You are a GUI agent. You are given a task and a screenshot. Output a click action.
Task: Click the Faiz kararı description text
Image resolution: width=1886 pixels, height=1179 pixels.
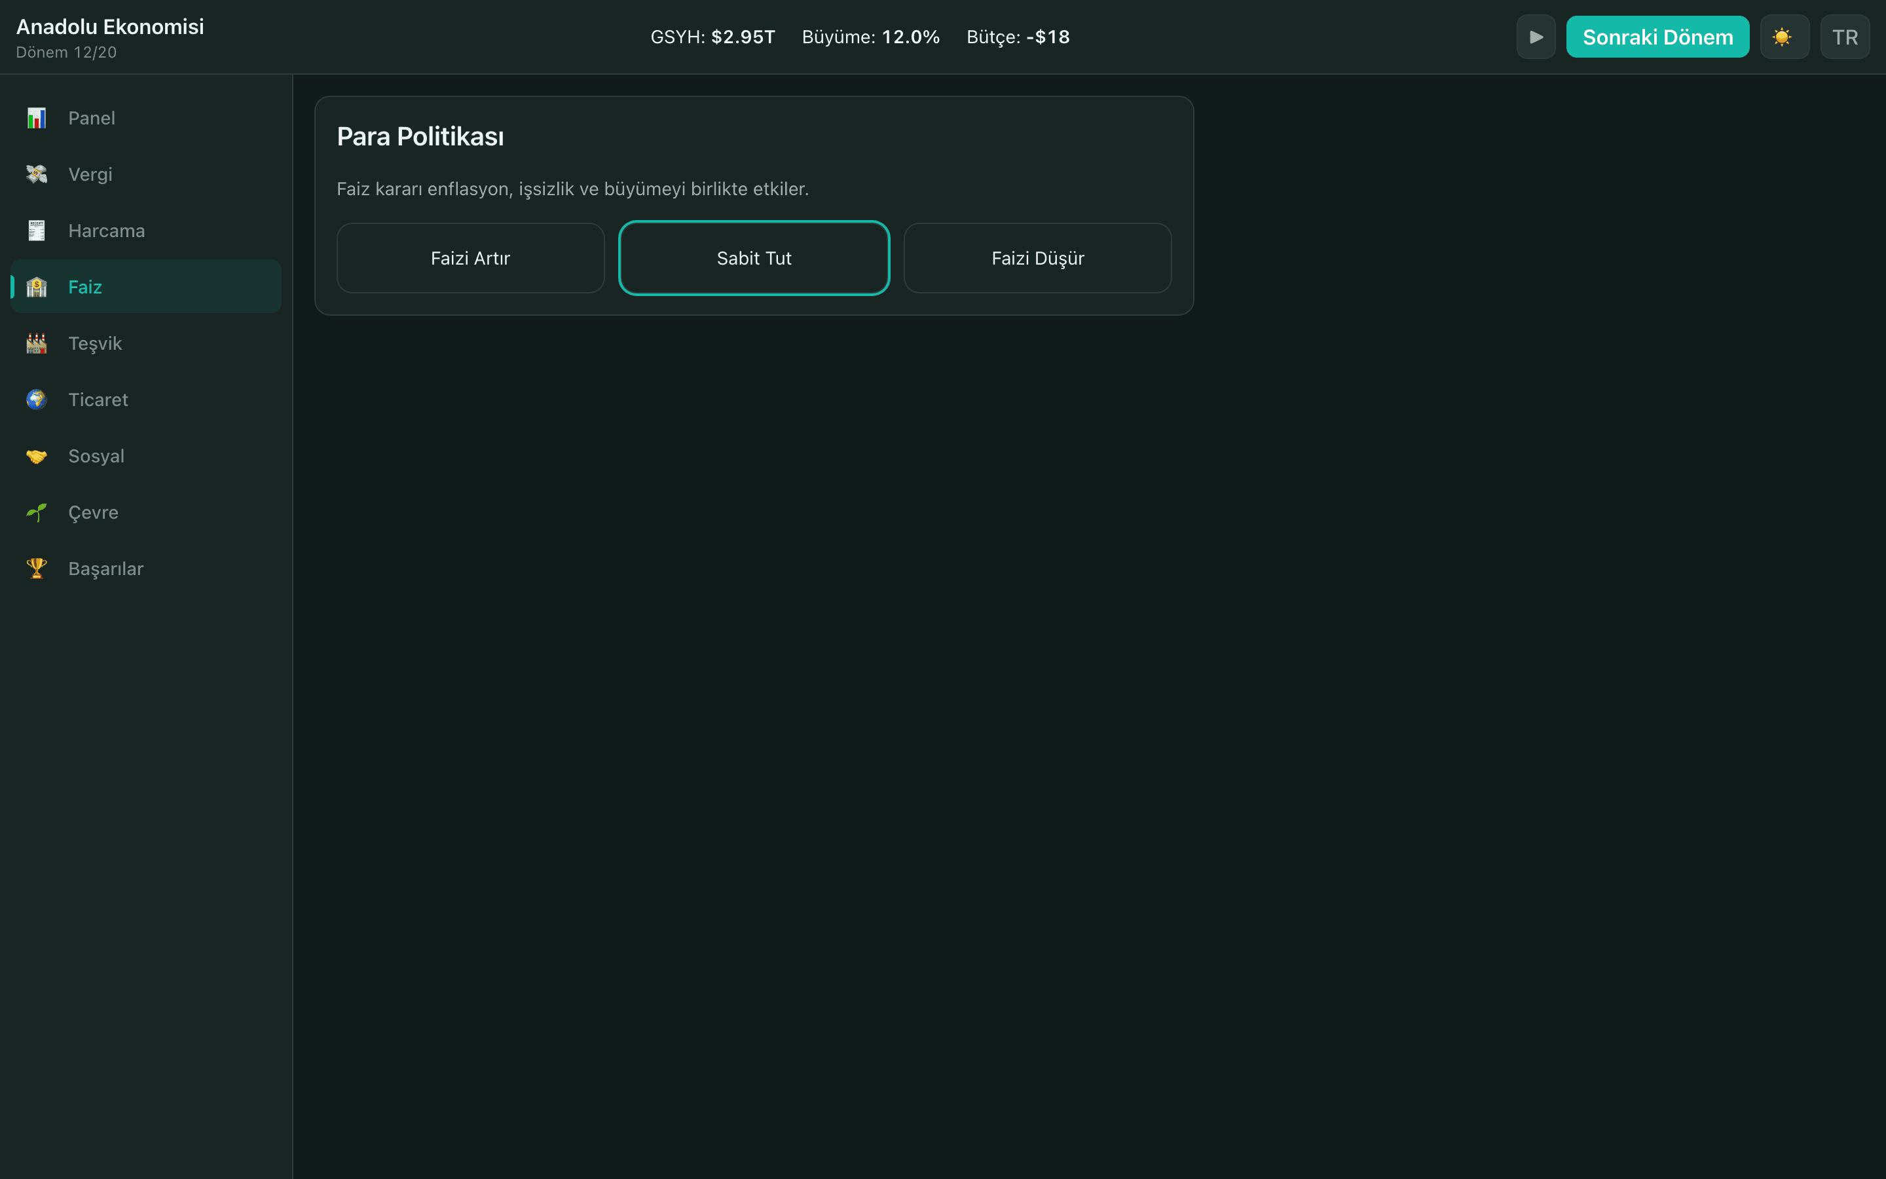point(573,189)
